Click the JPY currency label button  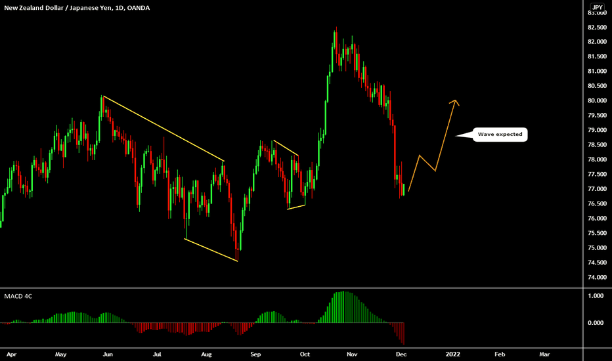click(597, 7)
